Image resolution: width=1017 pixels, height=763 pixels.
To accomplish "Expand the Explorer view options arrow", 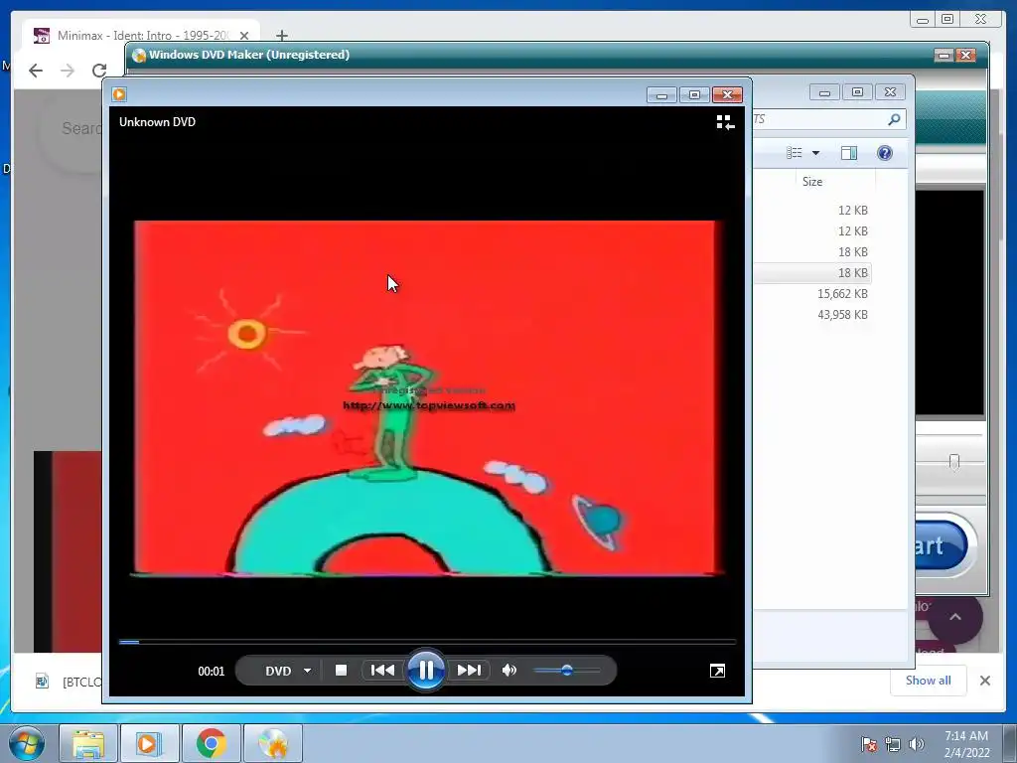I will pyautogui.click(x=816, y=153).
